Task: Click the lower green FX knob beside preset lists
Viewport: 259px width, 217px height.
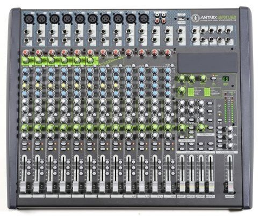Action: pyautogui.click(x=182, y=90)
